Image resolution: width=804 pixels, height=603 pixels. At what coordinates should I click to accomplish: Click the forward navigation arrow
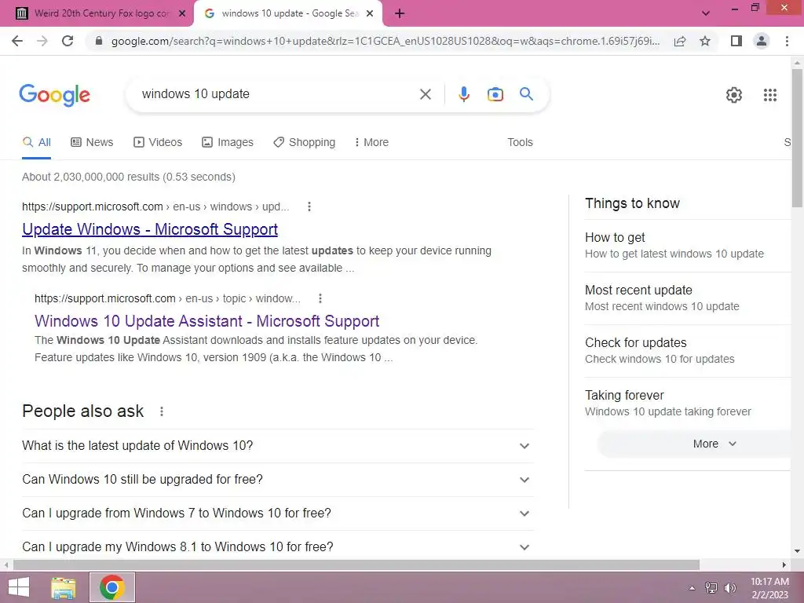pyautogui.click(x=42, y=41)
